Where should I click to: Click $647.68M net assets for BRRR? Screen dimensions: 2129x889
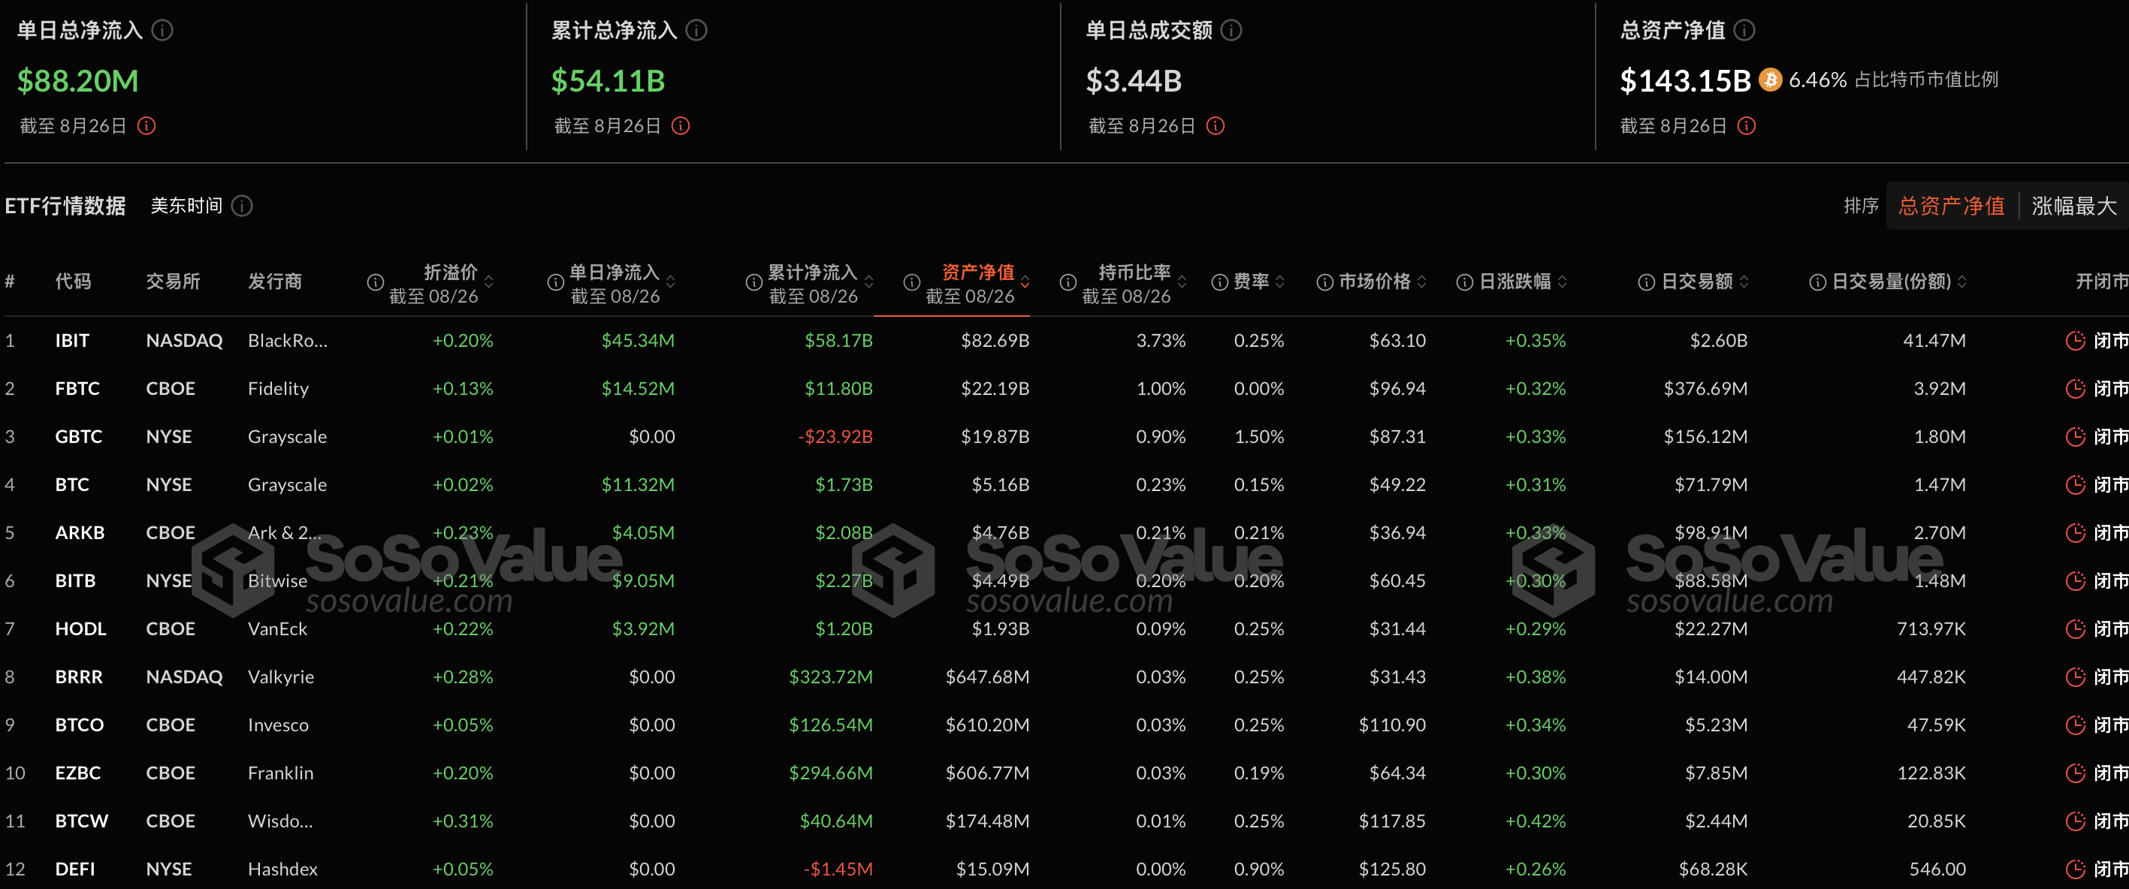[x=987, y=677]
